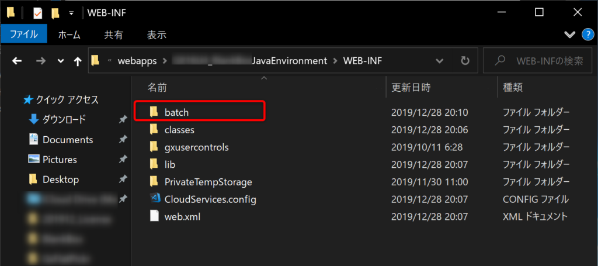Go back with the left arrow

pos(17,61)
